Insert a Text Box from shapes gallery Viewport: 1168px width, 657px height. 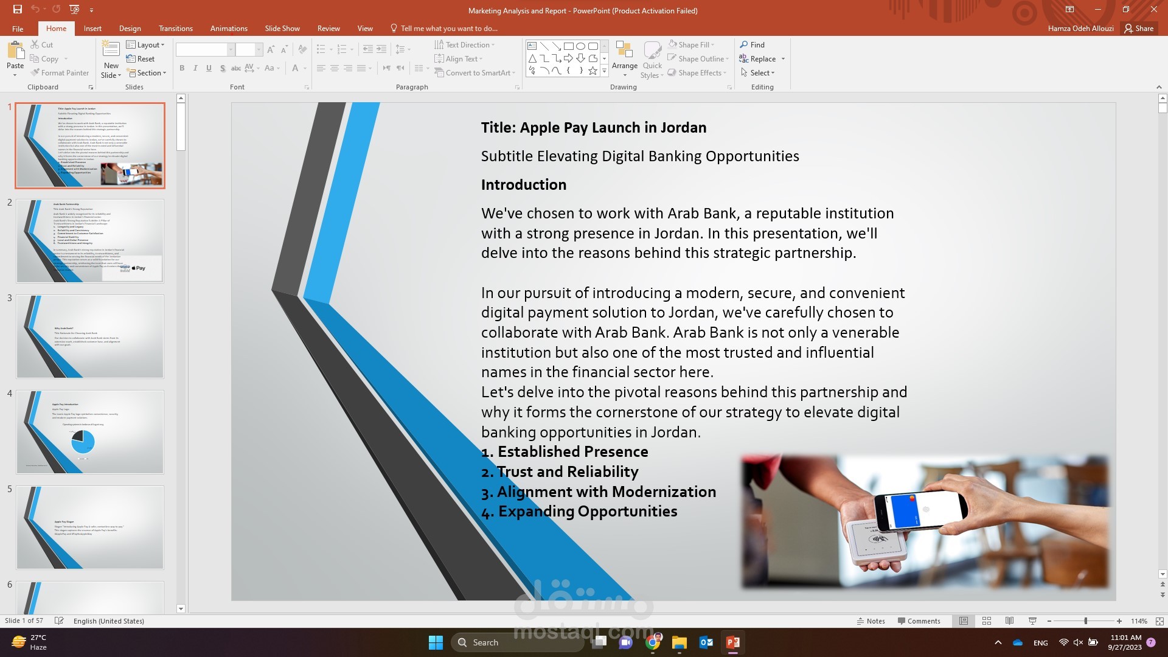point(532,46)
